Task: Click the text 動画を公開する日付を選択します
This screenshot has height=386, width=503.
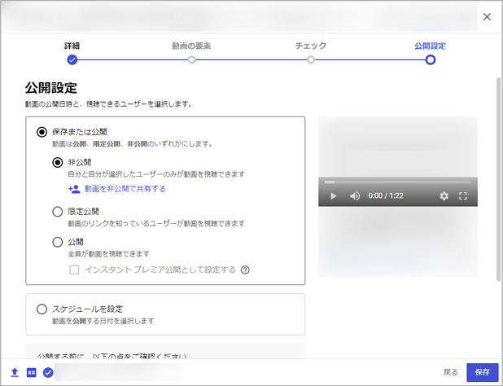Action: (x=103, y=321)
